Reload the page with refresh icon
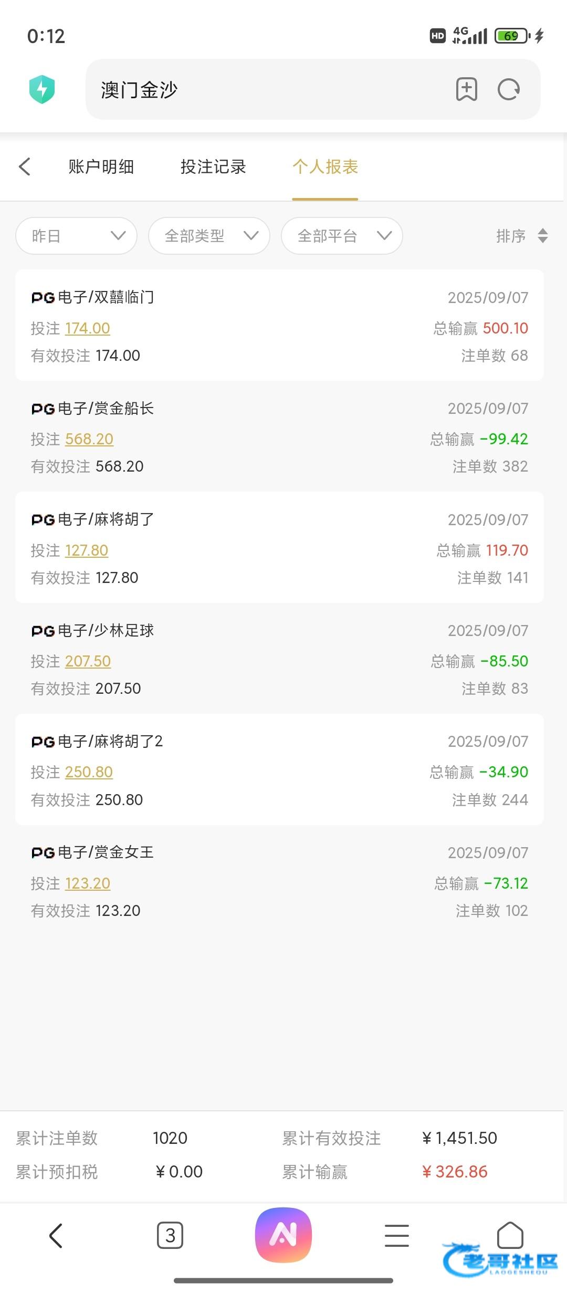The height and width of the screenshot is (1292, 567). 508,89
